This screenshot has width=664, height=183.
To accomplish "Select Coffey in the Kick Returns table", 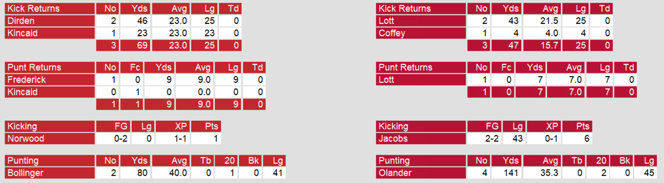I will (x=392, y=33).
